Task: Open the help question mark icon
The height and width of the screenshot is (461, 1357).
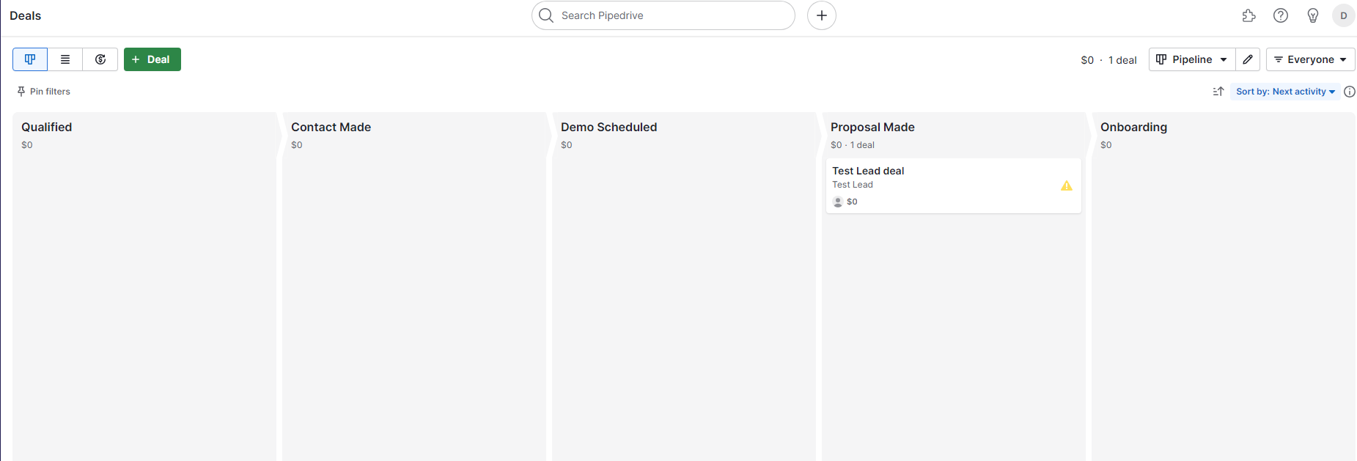Action: pos(1280,15)
